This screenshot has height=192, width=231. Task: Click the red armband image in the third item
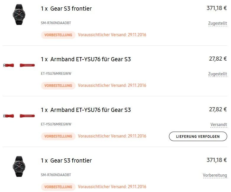click(19, 116)
